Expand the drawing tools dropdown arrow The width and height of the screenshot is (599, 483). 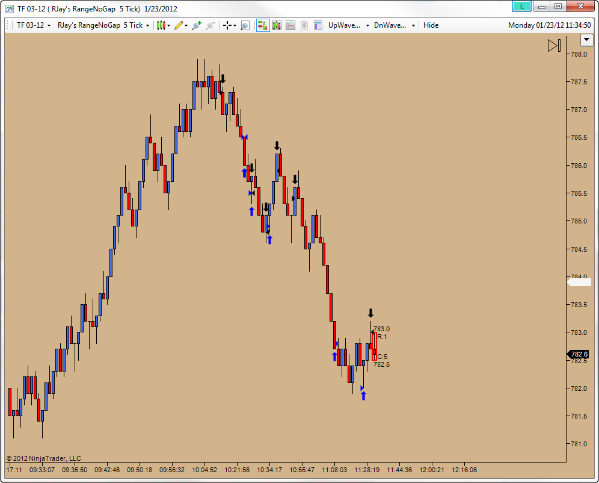tap(186, 26)
